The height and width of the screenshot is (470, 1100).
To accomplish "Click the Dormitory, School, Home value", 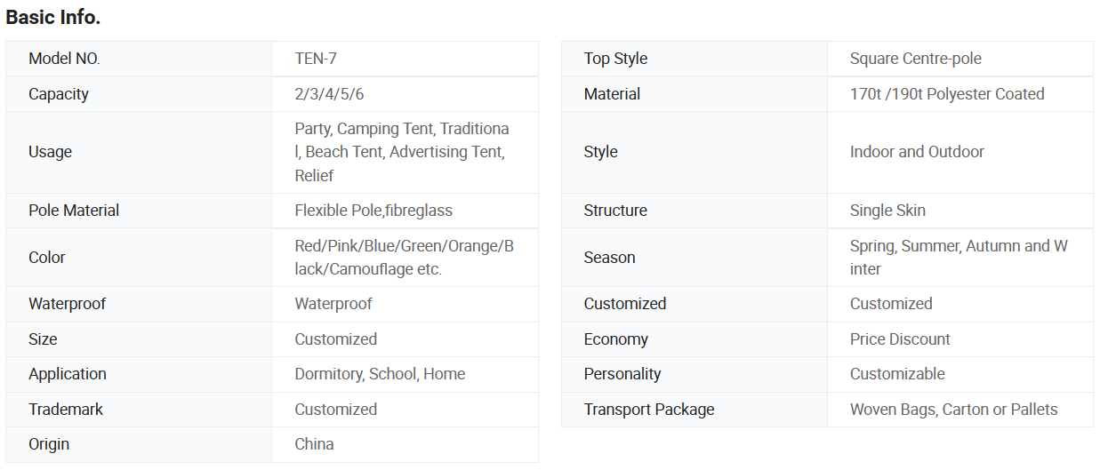I will click(x=380, y=374).
